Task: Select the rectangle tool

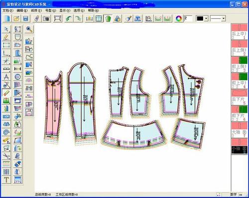Action: pos(6,45)
